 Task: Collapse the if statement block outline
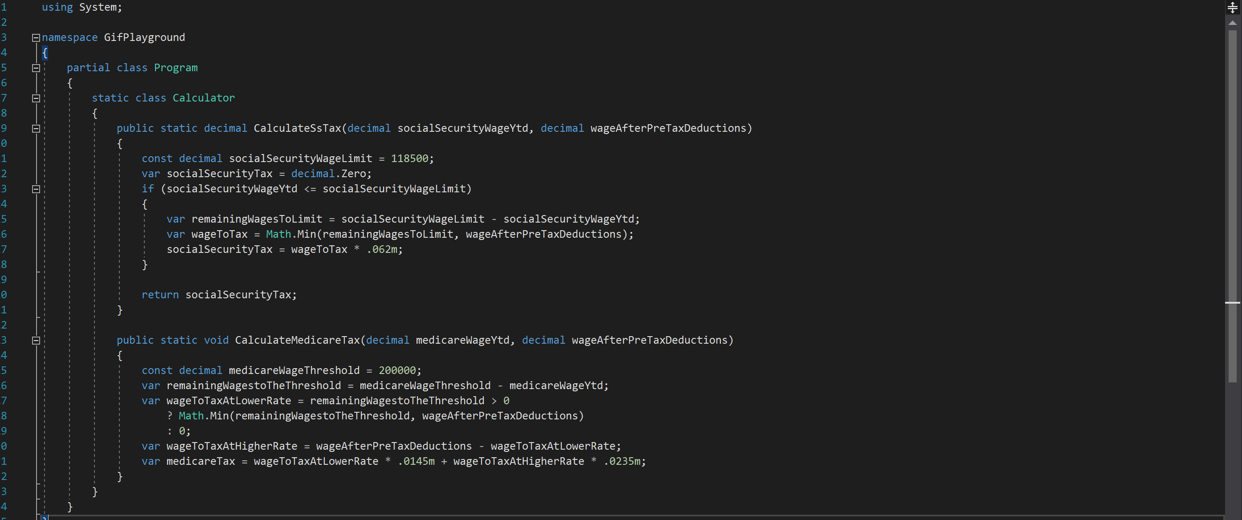point(36,189)
